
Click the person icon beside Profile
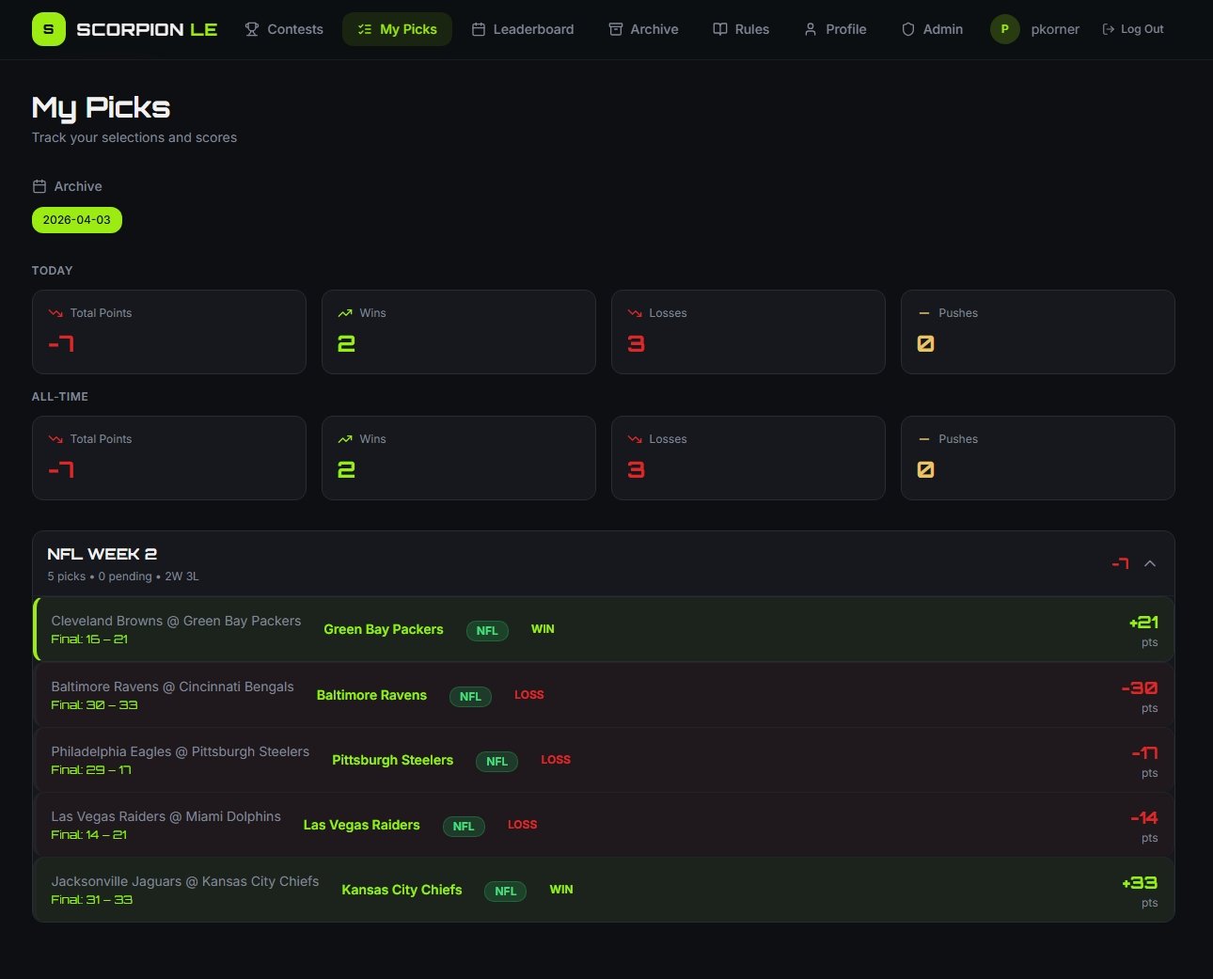[x=811, y=29]
